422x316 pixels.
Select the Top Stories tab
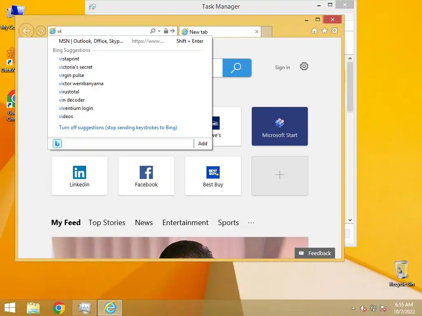(x=107, y=223)
